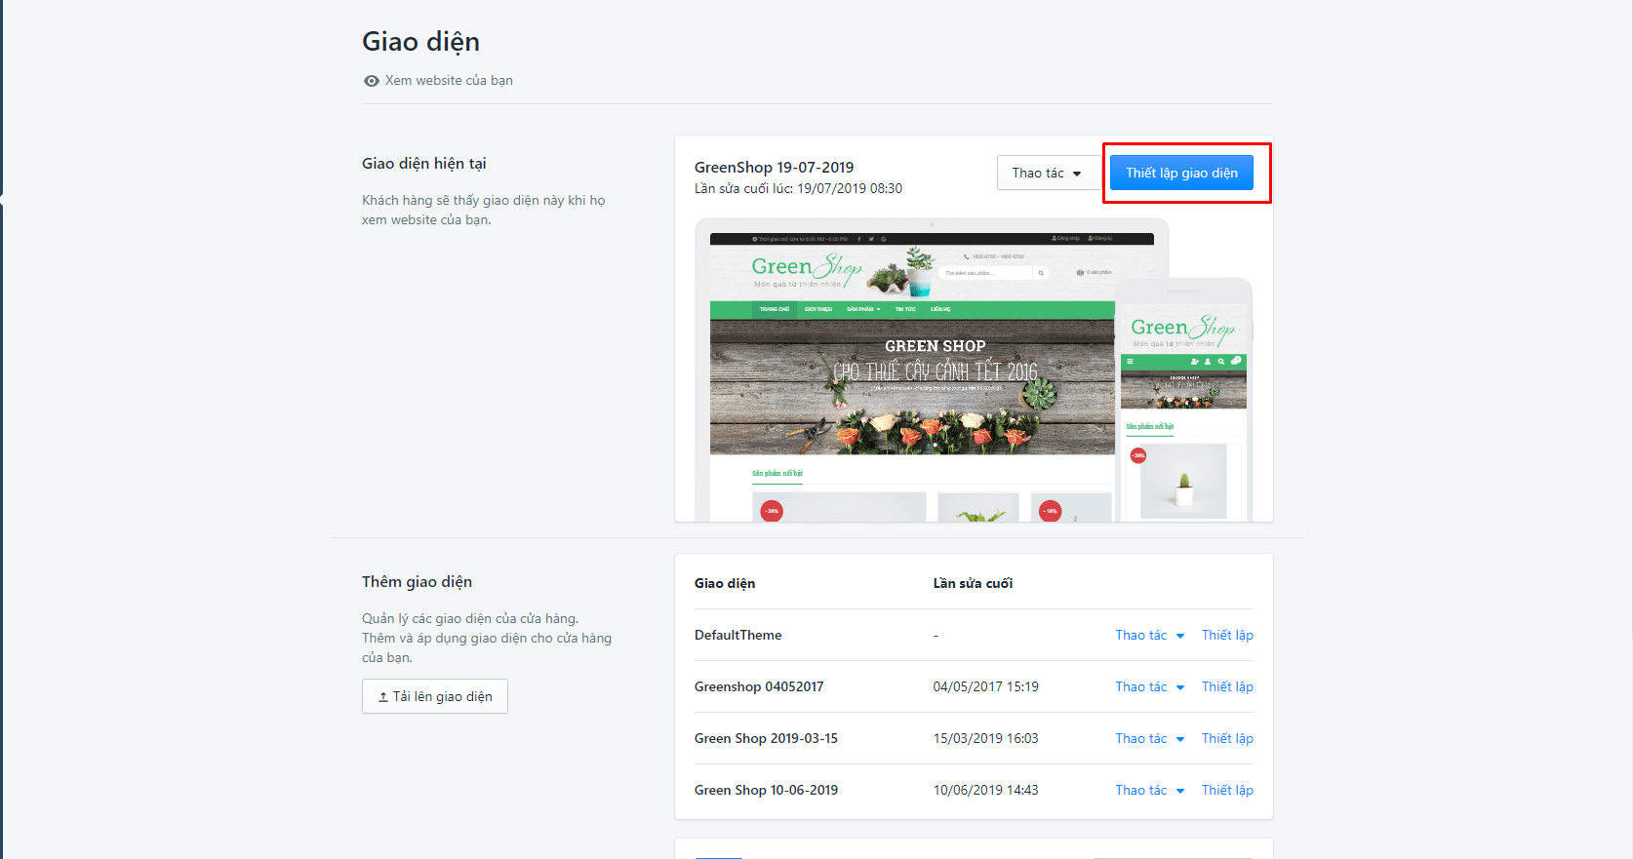
Task: Click Thiết lập giao diện button
Action: click(x=1181, y=173)
